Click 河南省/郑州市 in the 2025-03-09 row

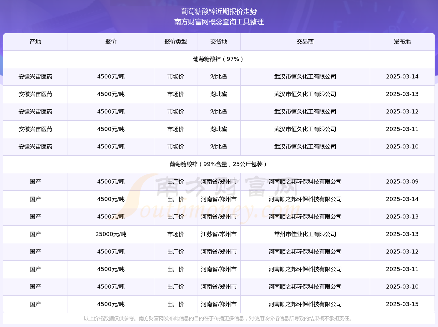pyautogui.click(x=219, y=182)
